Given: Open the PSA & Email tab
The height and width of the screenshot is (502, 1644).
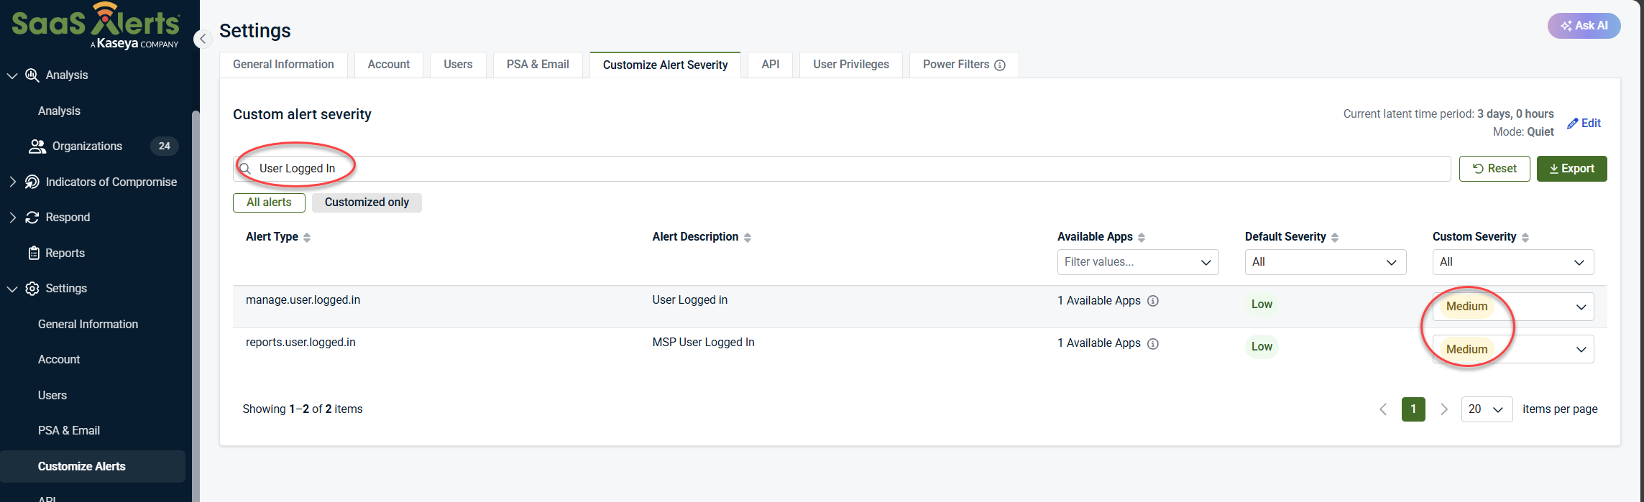Looking at the screenshot, I should click(537, 65).
